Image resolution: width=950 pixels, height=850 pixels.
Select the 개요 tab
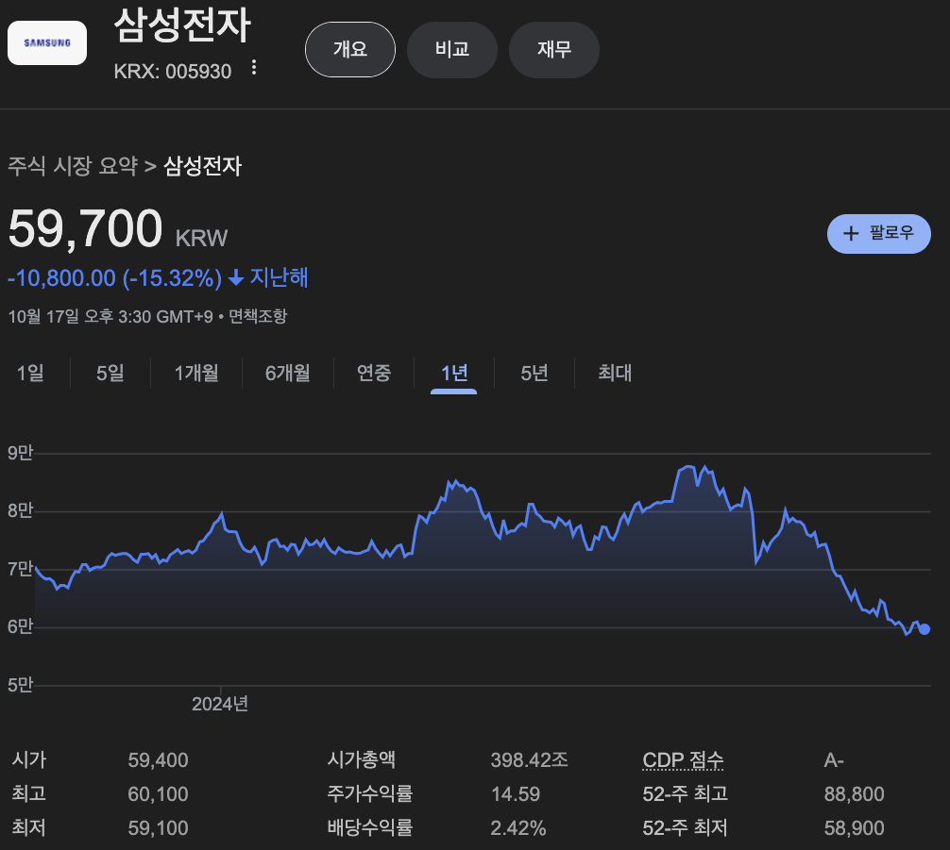coord(349,50)
